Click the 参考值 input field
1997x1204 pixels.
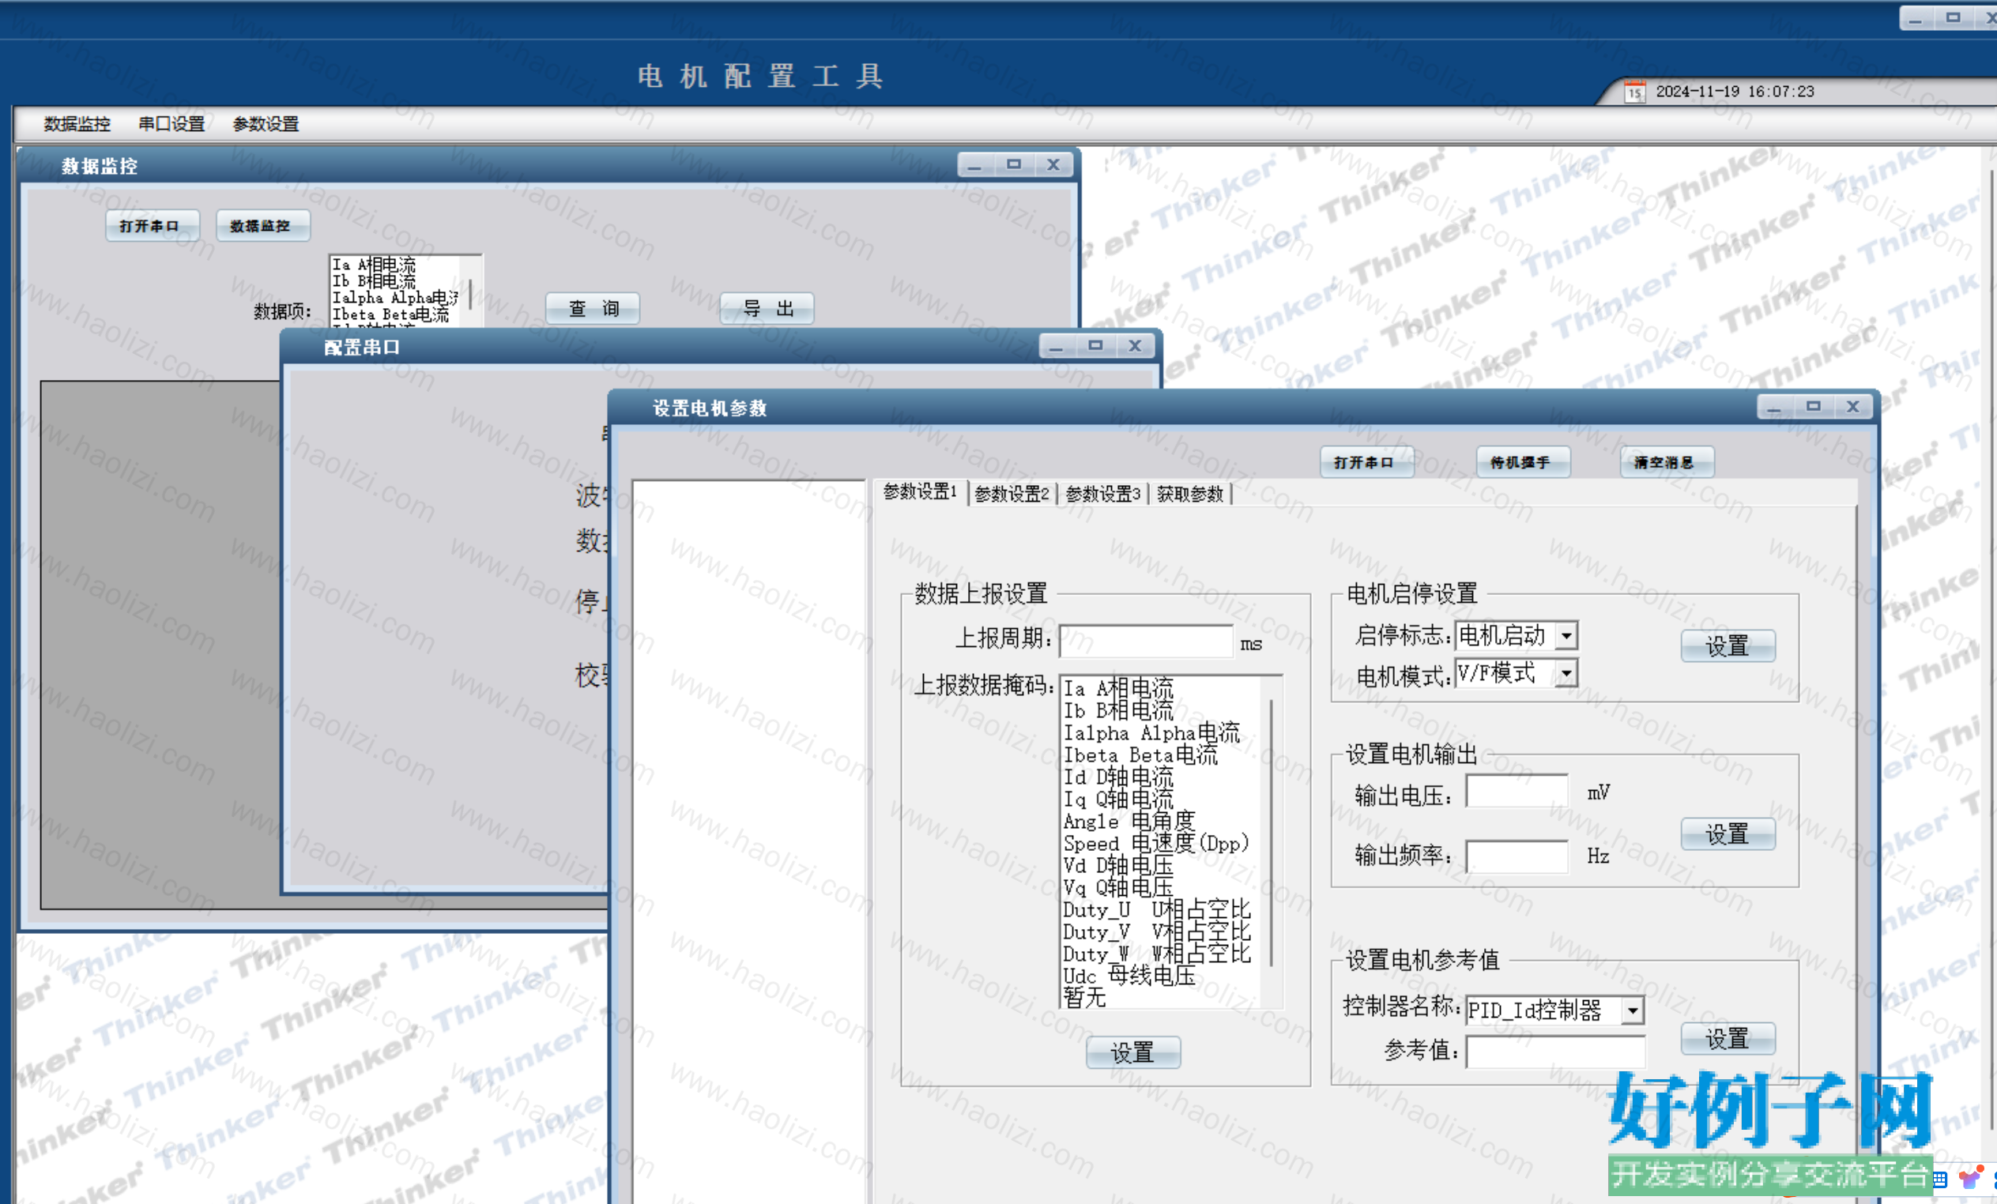(x=1555, y=1052)
